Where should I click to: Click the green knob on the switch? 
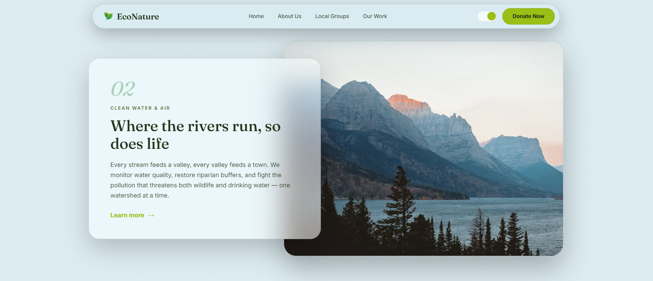pos(492,16)
